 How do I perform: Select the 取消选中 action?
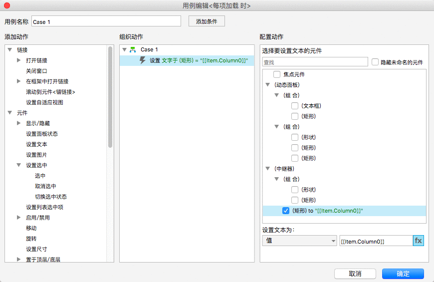tap(45, 186)
